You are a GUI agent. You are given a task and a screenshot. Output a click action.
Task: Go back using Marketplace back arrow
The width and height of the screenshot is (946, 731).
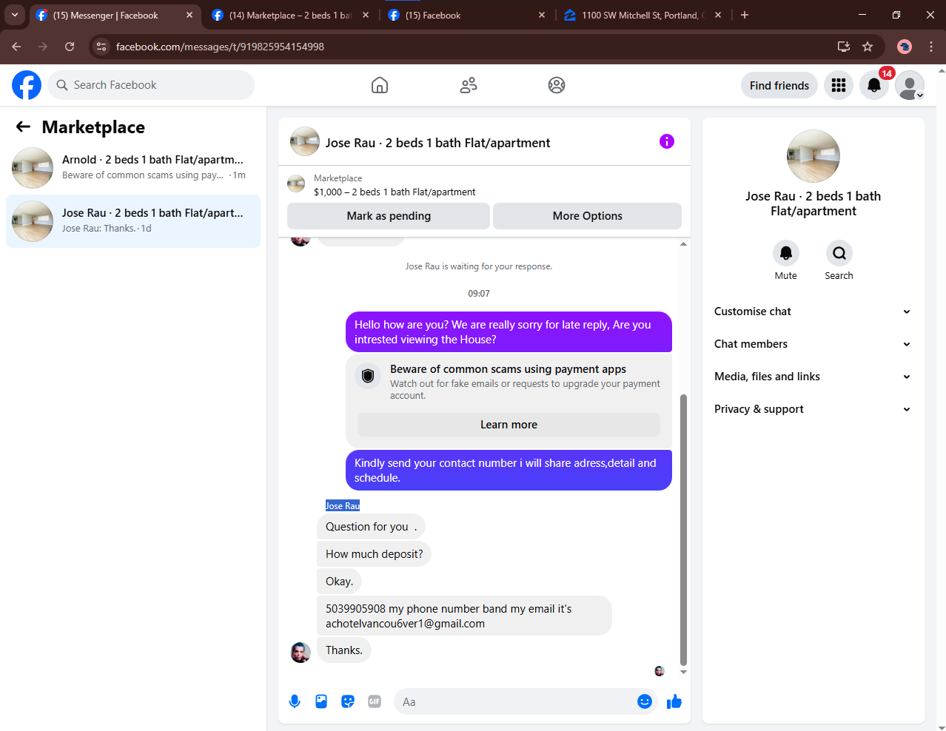[x=23, y=127]
